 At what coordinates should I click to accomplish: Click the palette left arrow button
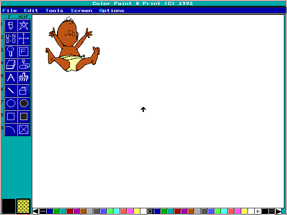tap(36, 211)
